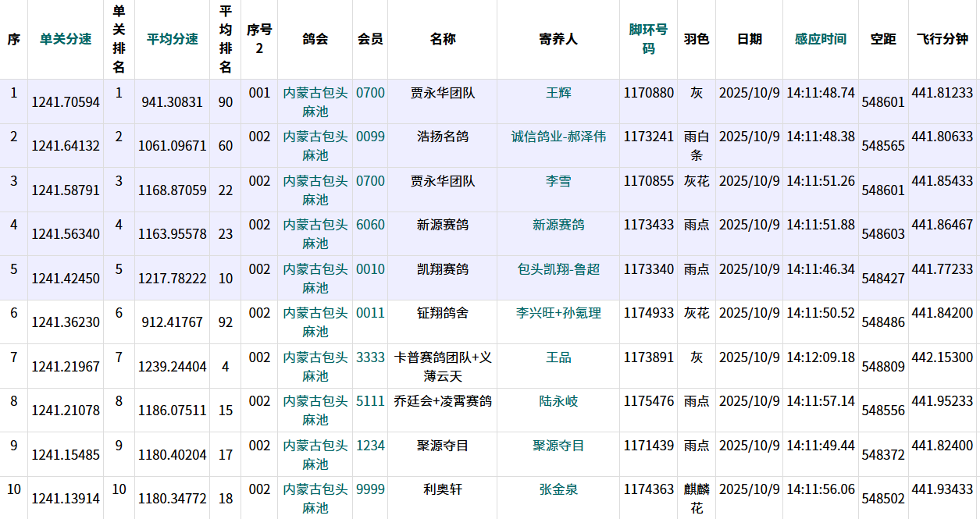Open member number 3333 link
Screen dimensions: 980x519
pos(370,357)
